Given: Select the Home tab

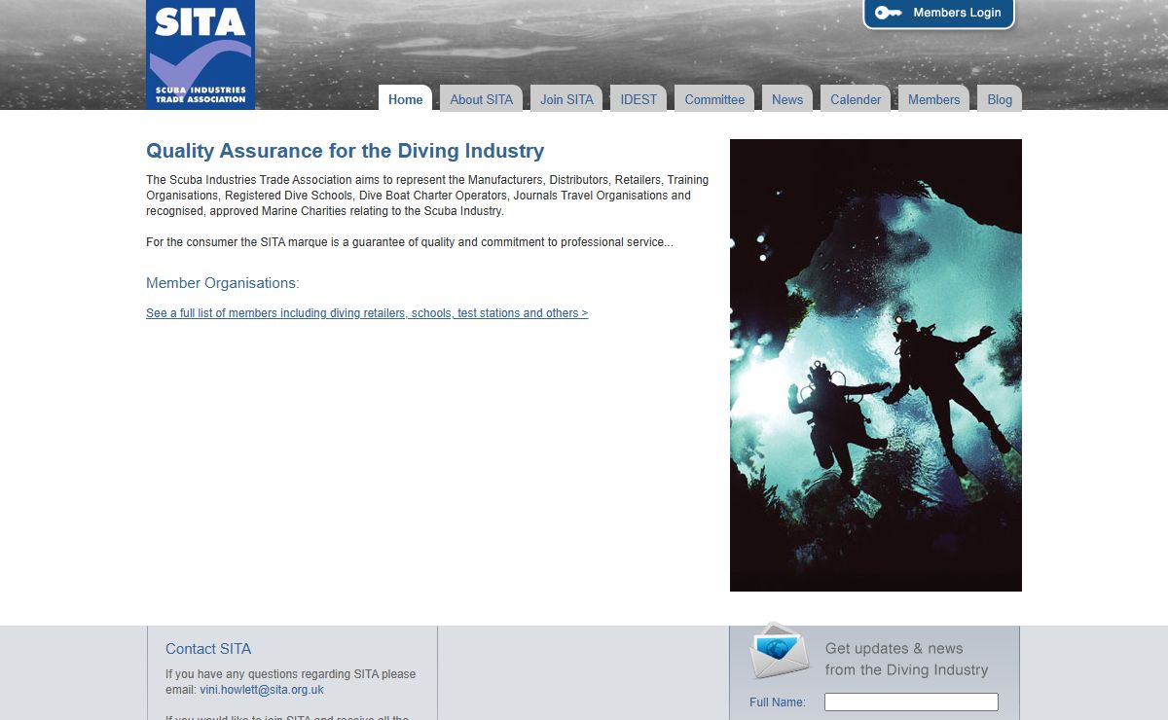Looking at the screenshot, I should tap(405, 98).
